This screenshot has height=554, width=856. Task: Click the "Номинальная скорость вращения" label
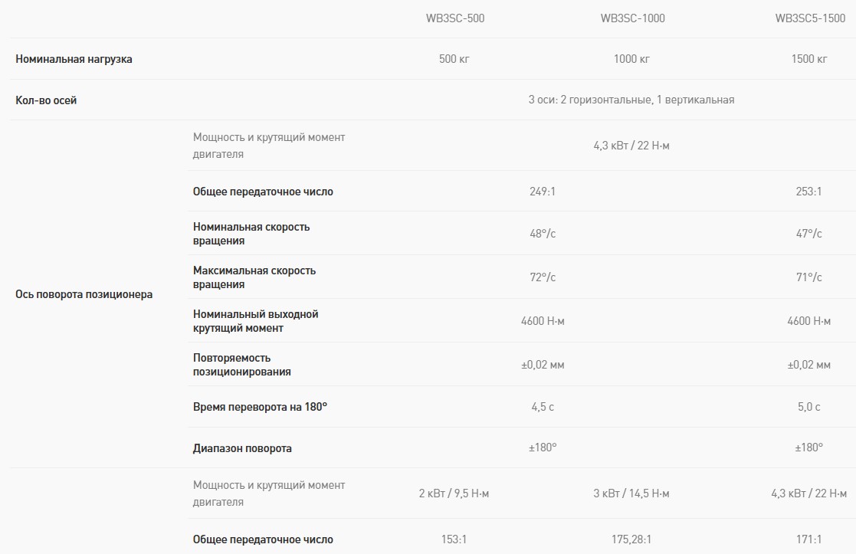(x=251, y=234)
